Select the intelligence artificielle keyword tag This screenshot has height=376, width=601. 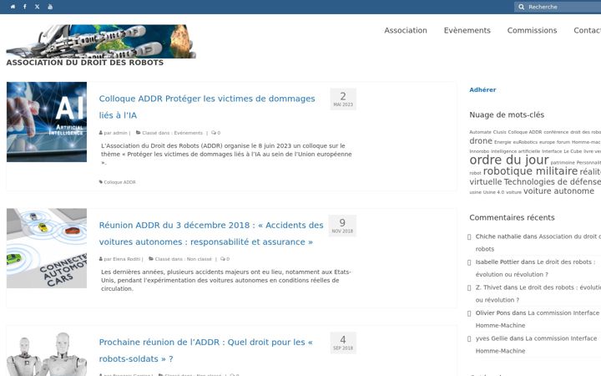(x=515, y=151)
